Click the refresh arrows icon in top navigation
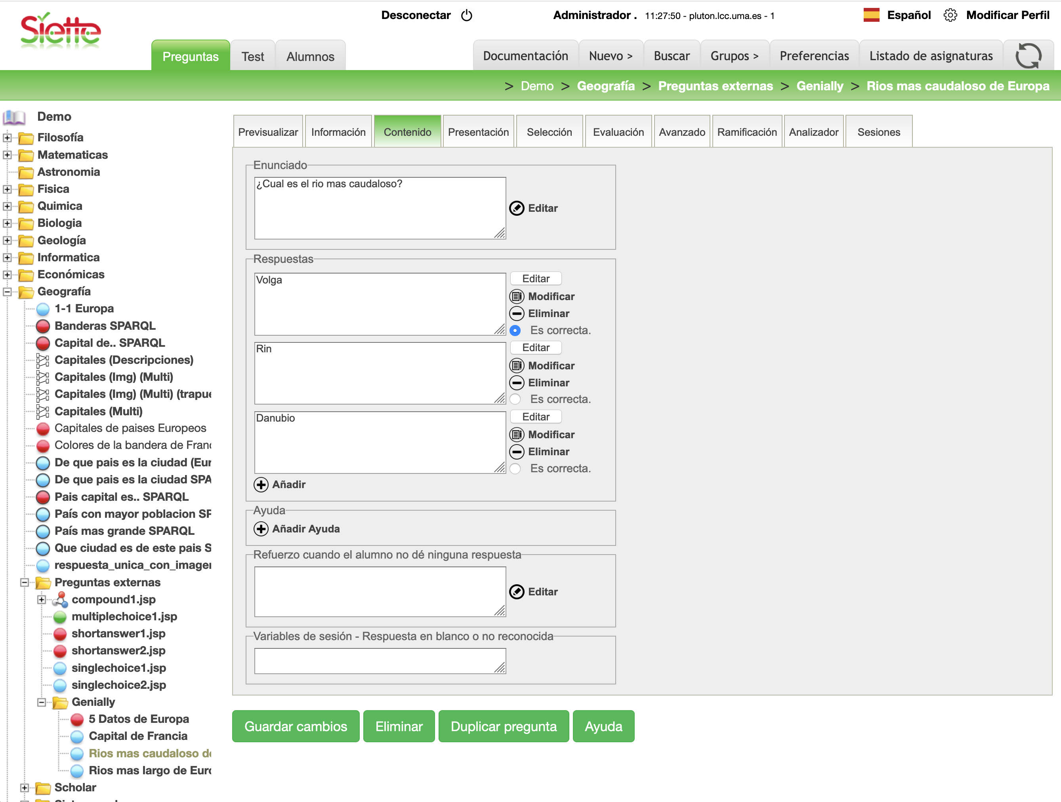Image resolution: width=1061 pixels, height=802 pixels. click(1028, 56)
